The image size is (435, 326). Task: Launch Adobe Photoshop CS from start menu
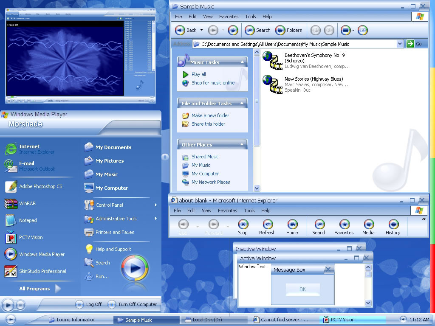pos(34,186)
